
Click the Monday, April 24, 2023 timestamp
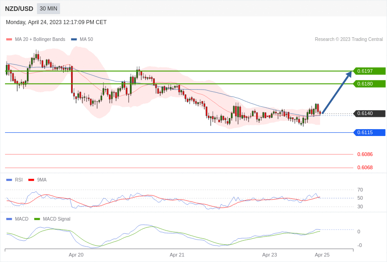[56, 22]
